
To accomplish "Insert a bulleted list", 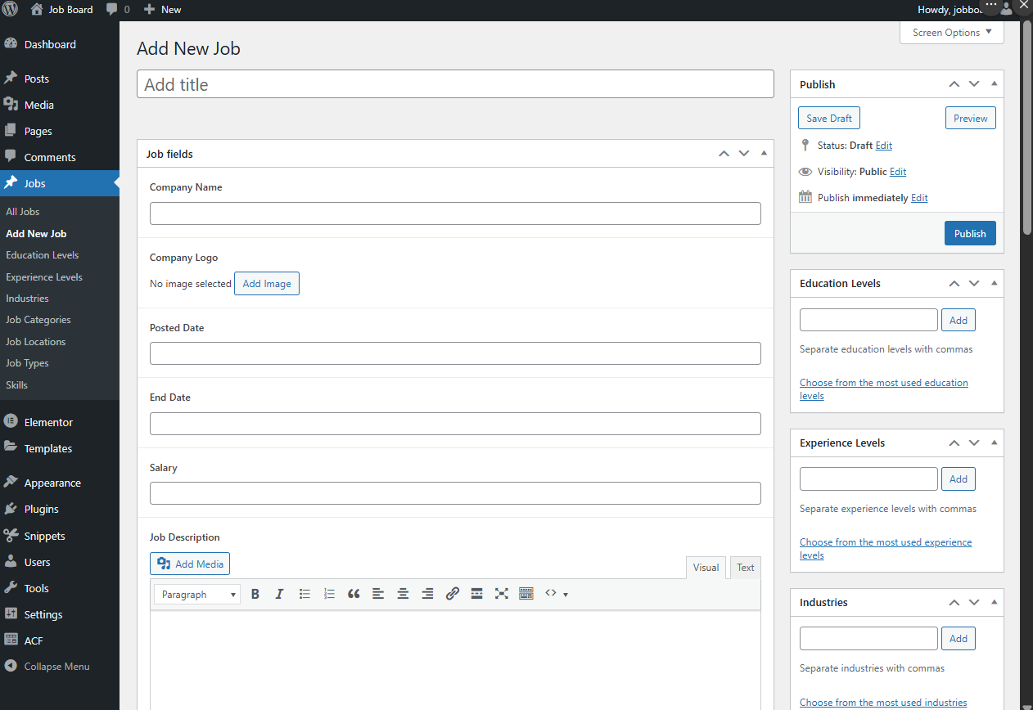I will point(304,594).
